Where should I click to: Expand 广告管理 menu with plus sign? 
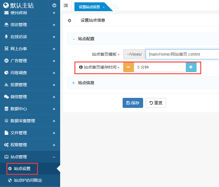point(54,61)
